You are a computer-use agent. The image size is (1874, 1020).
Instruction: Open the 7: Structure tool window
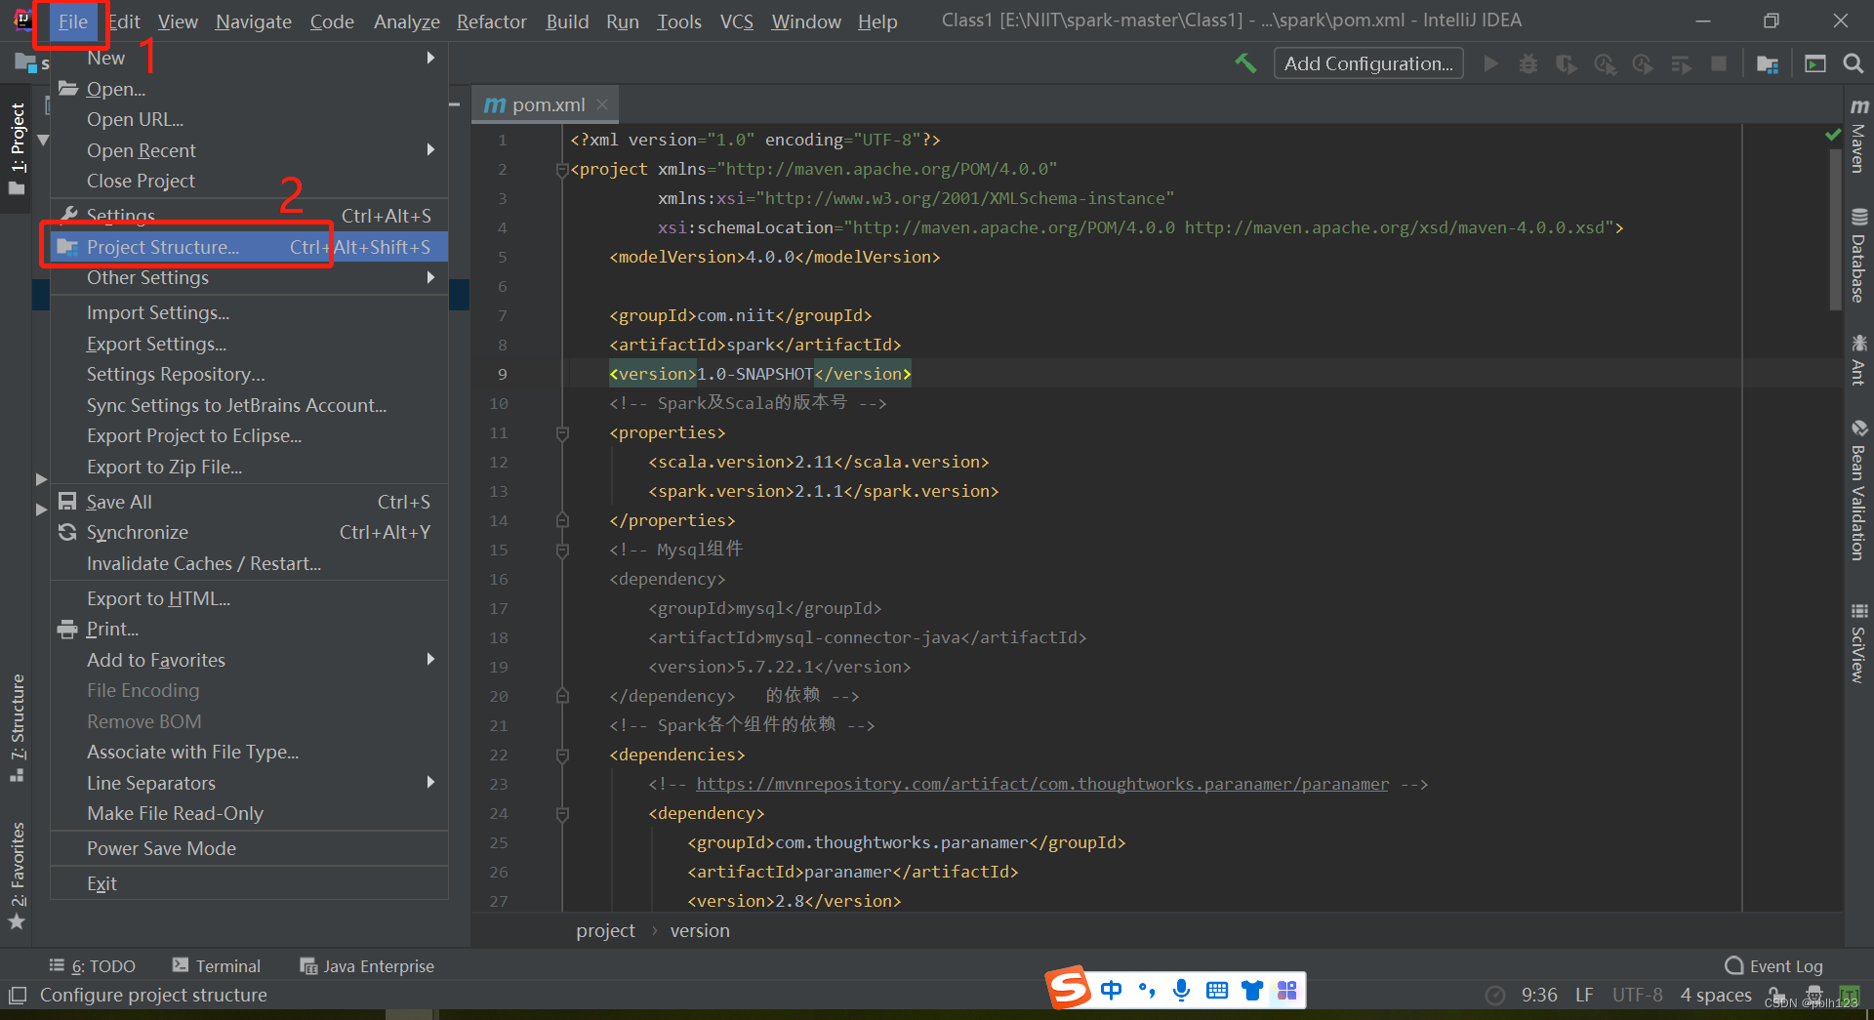click(18, 727)
